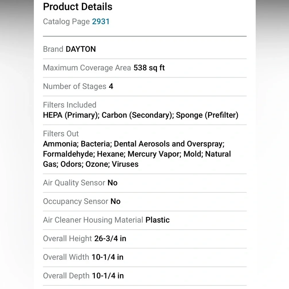Select the HEPA (Primary) filter text
This screenshot has width=289, height=289.
point(71,115)
